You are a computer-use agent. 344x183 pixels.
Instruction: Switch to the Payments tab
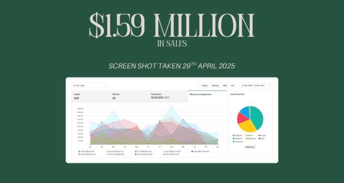(x=169, y=97)
